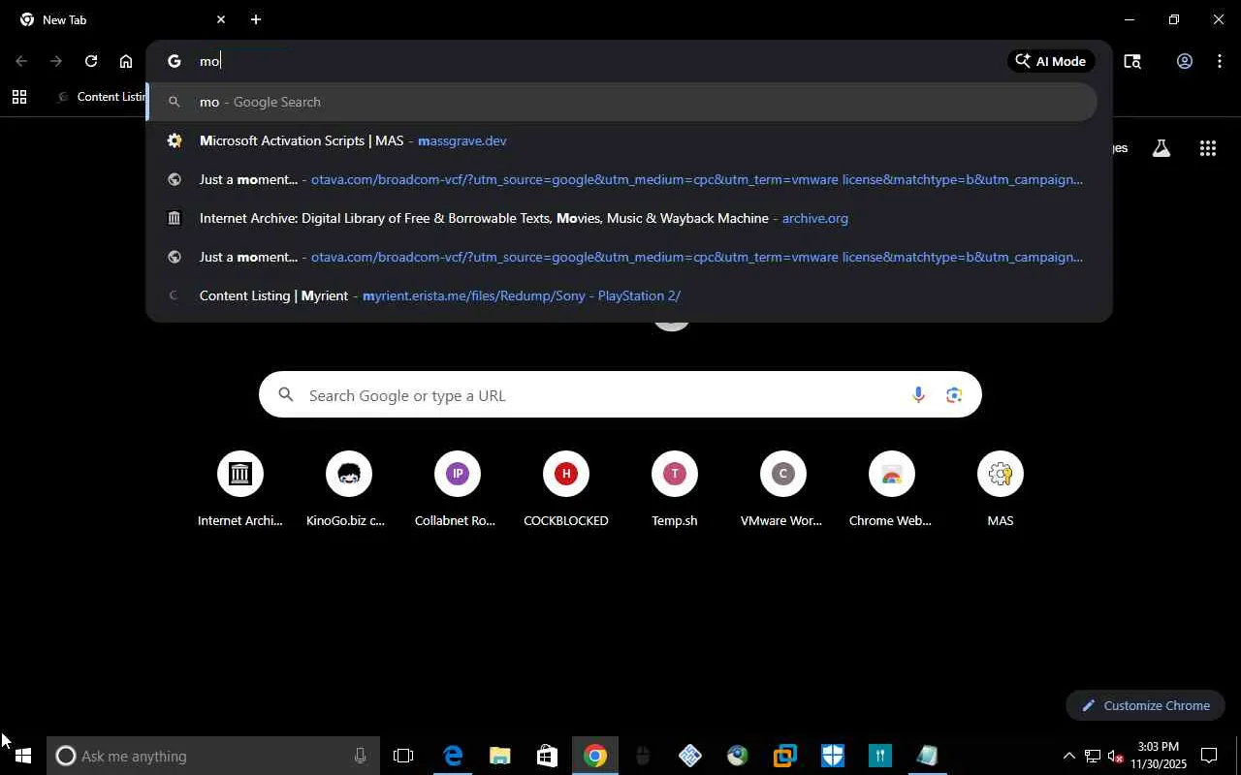The width and height of the screenshot is (1241, 775).
Task: Open the Chrome profile icon
Action: [x=1184, y=61]
